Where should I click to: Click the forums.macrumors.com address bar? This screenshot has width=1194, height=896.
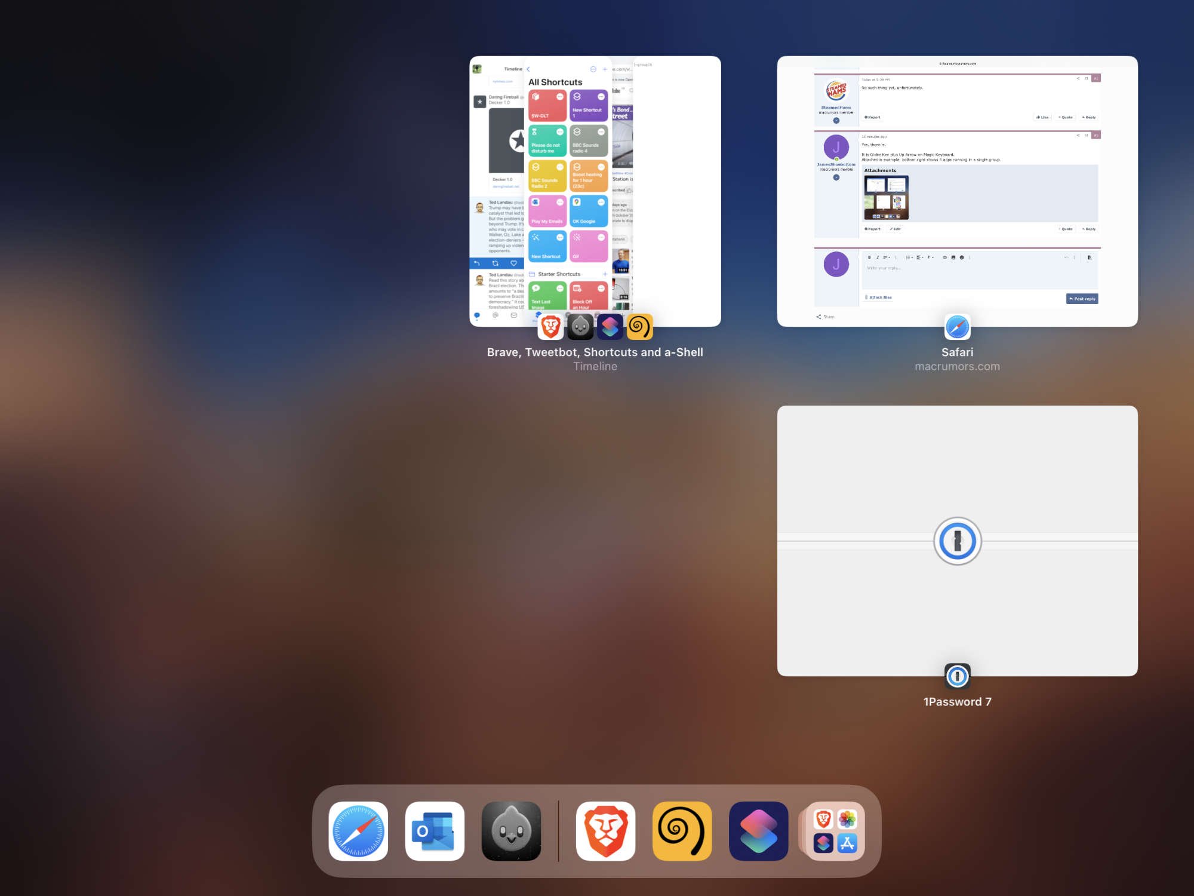(957, 63)
